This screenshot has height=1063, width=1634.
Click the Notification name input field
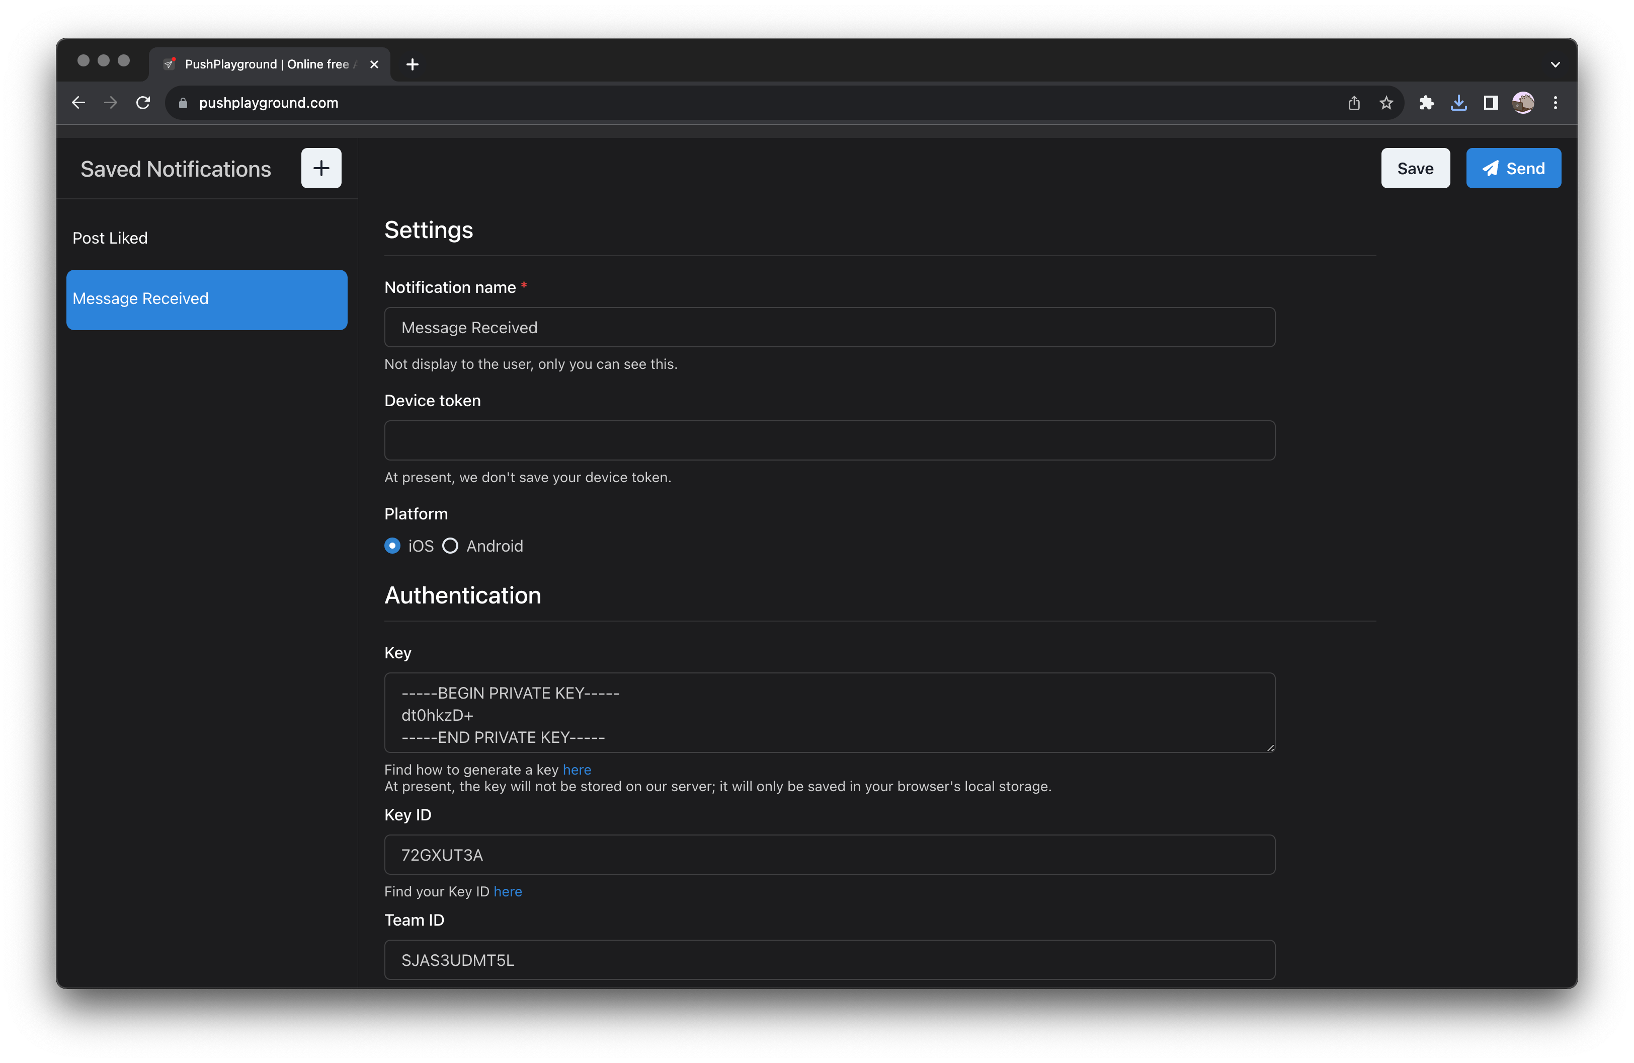829,328
